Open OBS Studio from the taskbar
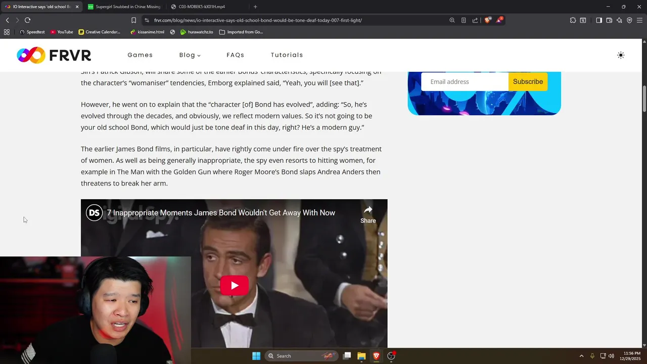 (391, 356)
